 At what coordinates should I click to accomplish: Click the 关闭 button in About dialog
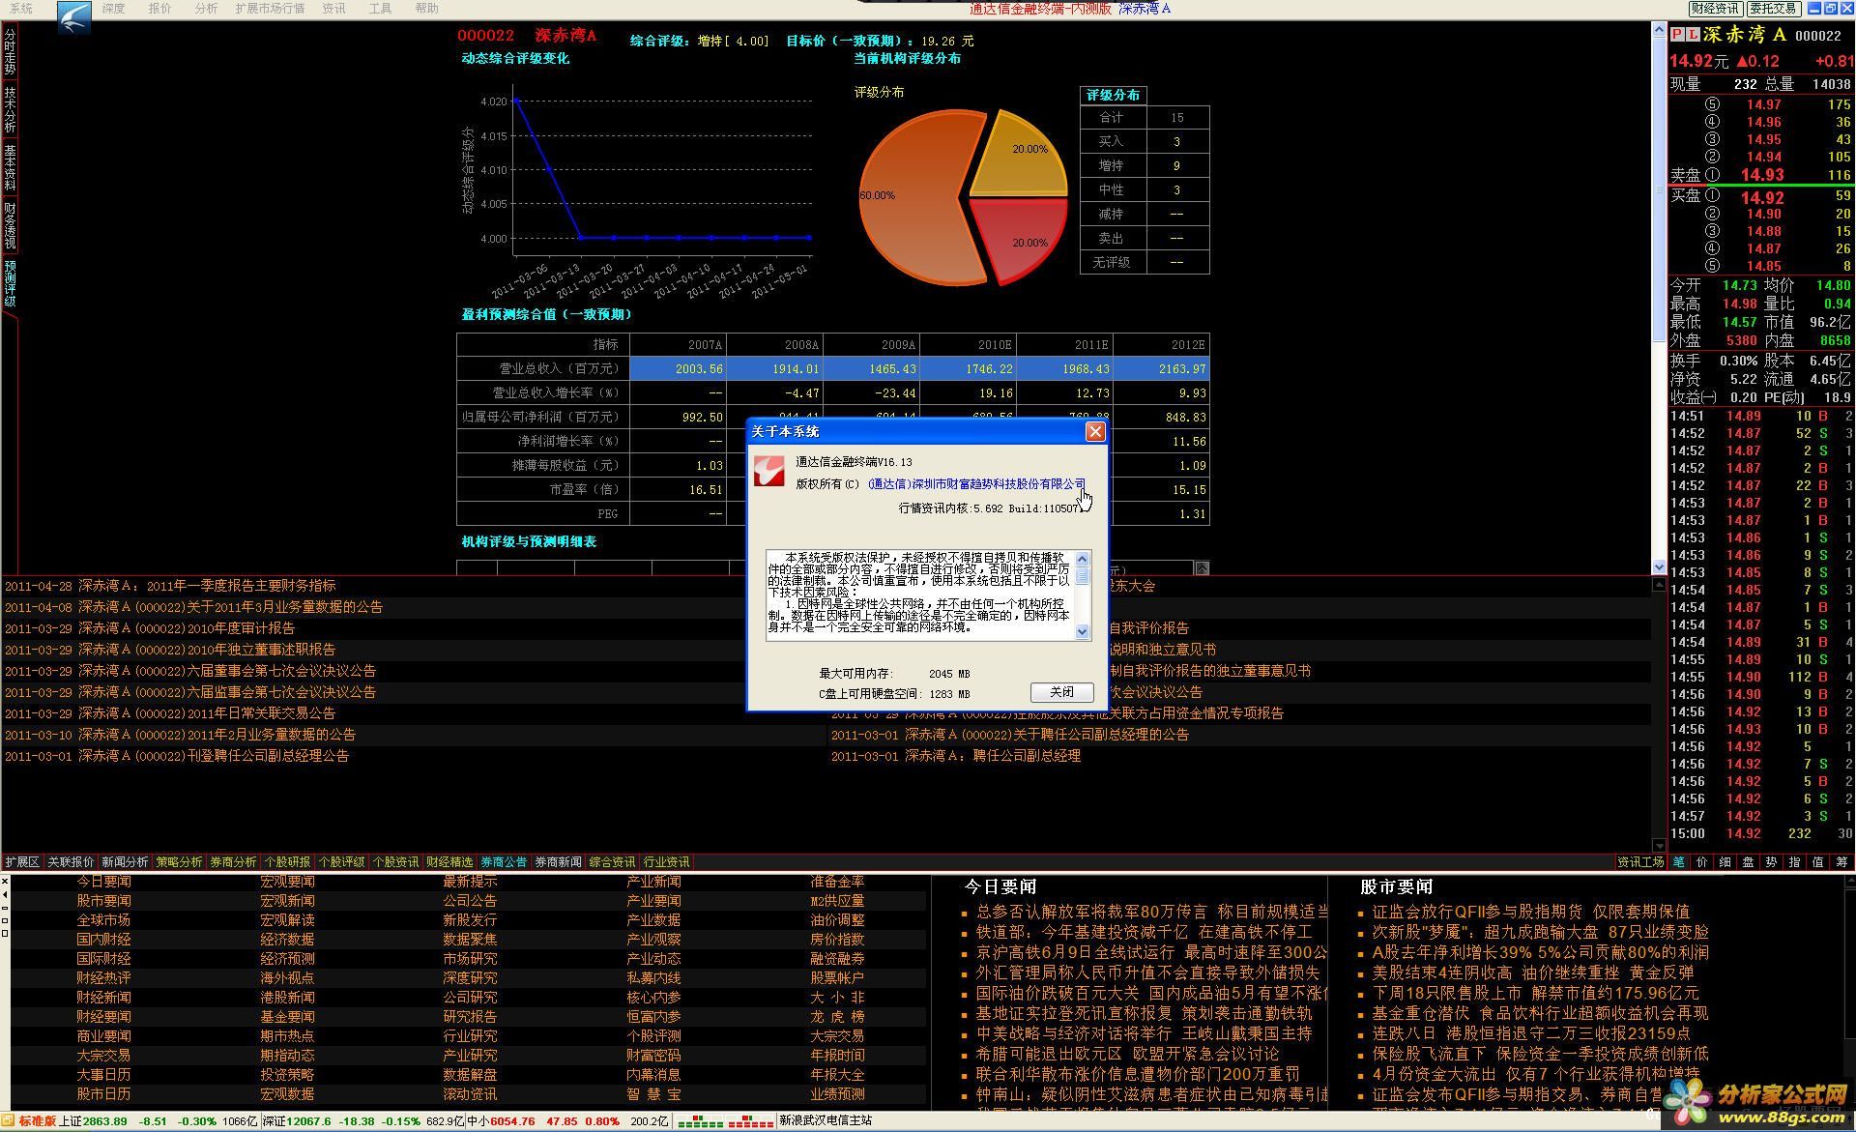tap(1061, 692)
